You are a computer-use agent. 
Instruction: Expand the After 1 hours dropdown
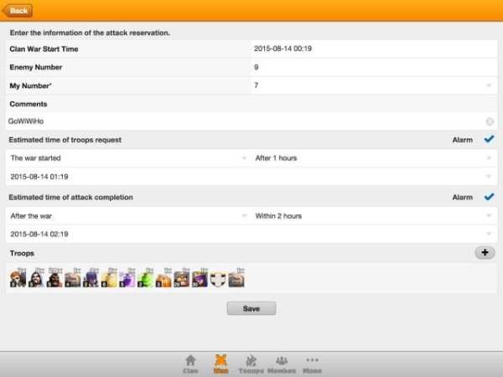coord(374,158)
